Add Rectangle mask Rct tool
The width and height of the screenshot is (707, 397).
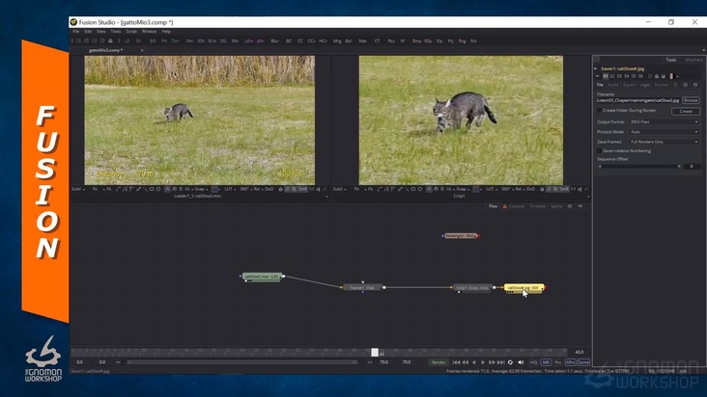(473, 40)
